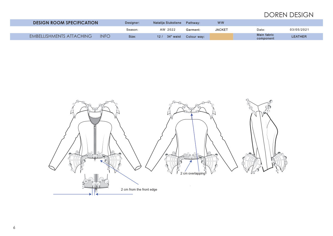
Task: Select the JACKET garment value
Action: (221, 29)
